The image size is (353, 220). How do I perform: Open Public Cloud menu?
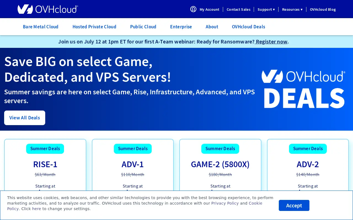point(143,27)
